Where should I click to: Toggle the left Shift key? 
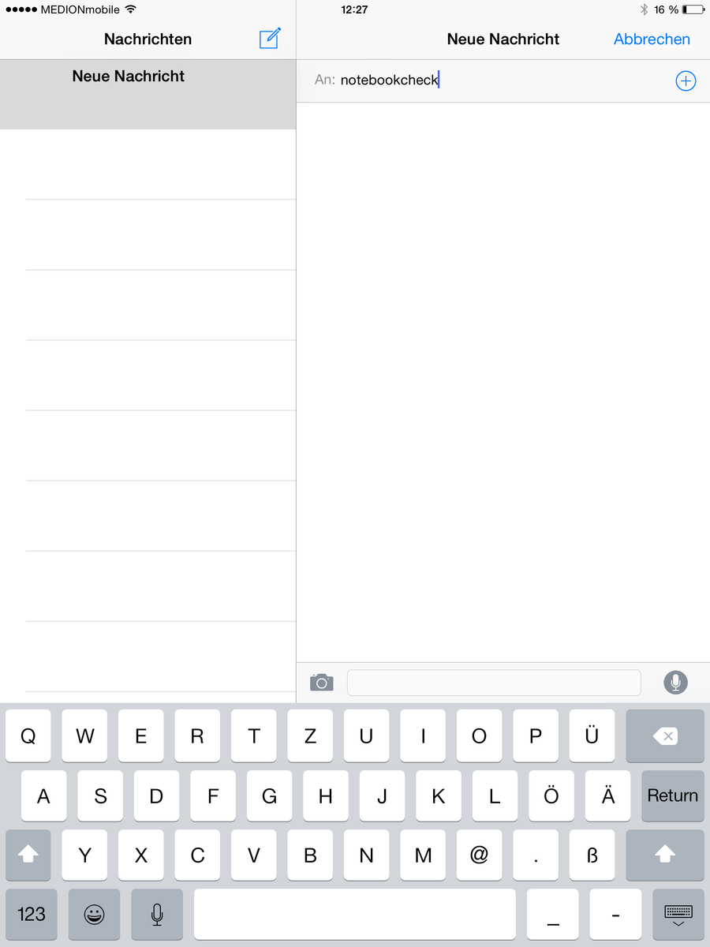28,855
